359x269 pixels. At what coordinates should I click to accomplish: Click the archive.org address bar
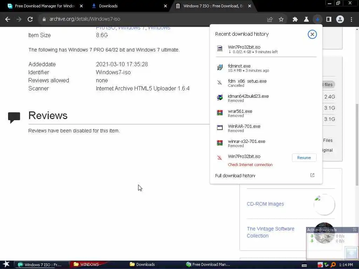click(151, 19)
